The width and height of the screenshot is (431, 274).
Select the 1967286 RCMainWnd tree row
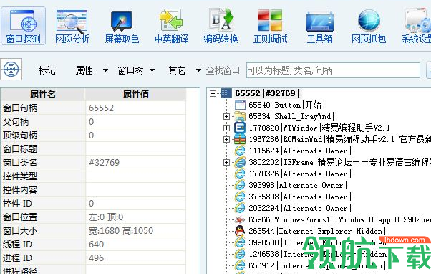[x=339, y=140]
